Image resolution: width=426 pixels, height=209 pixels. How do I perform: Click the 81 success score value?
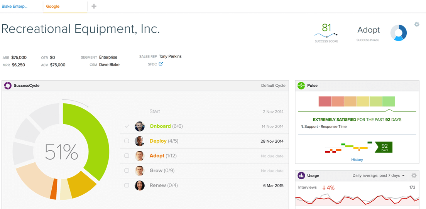326,27
